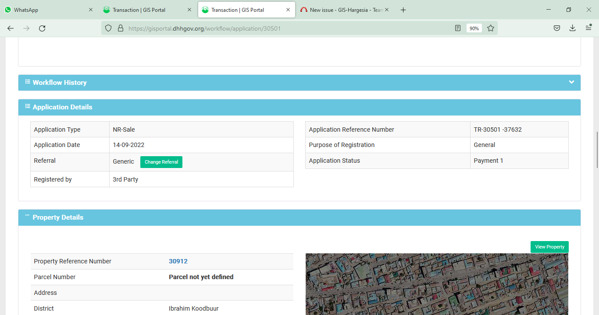
Task: Collapse the Property Details panel header
Action: point(299,217)
